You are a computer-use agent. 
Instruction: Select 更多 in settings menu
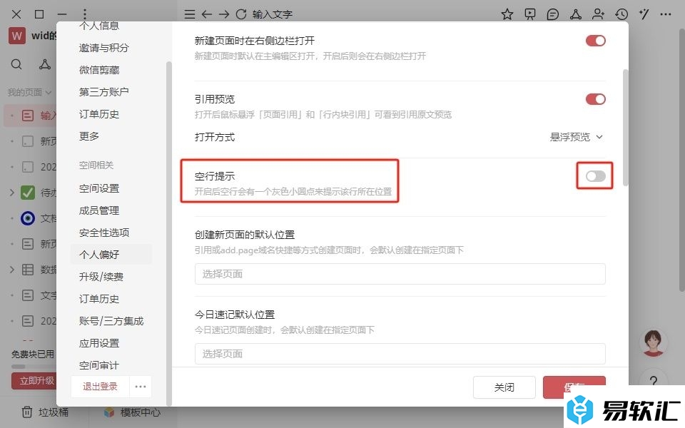tap(89, 136)
